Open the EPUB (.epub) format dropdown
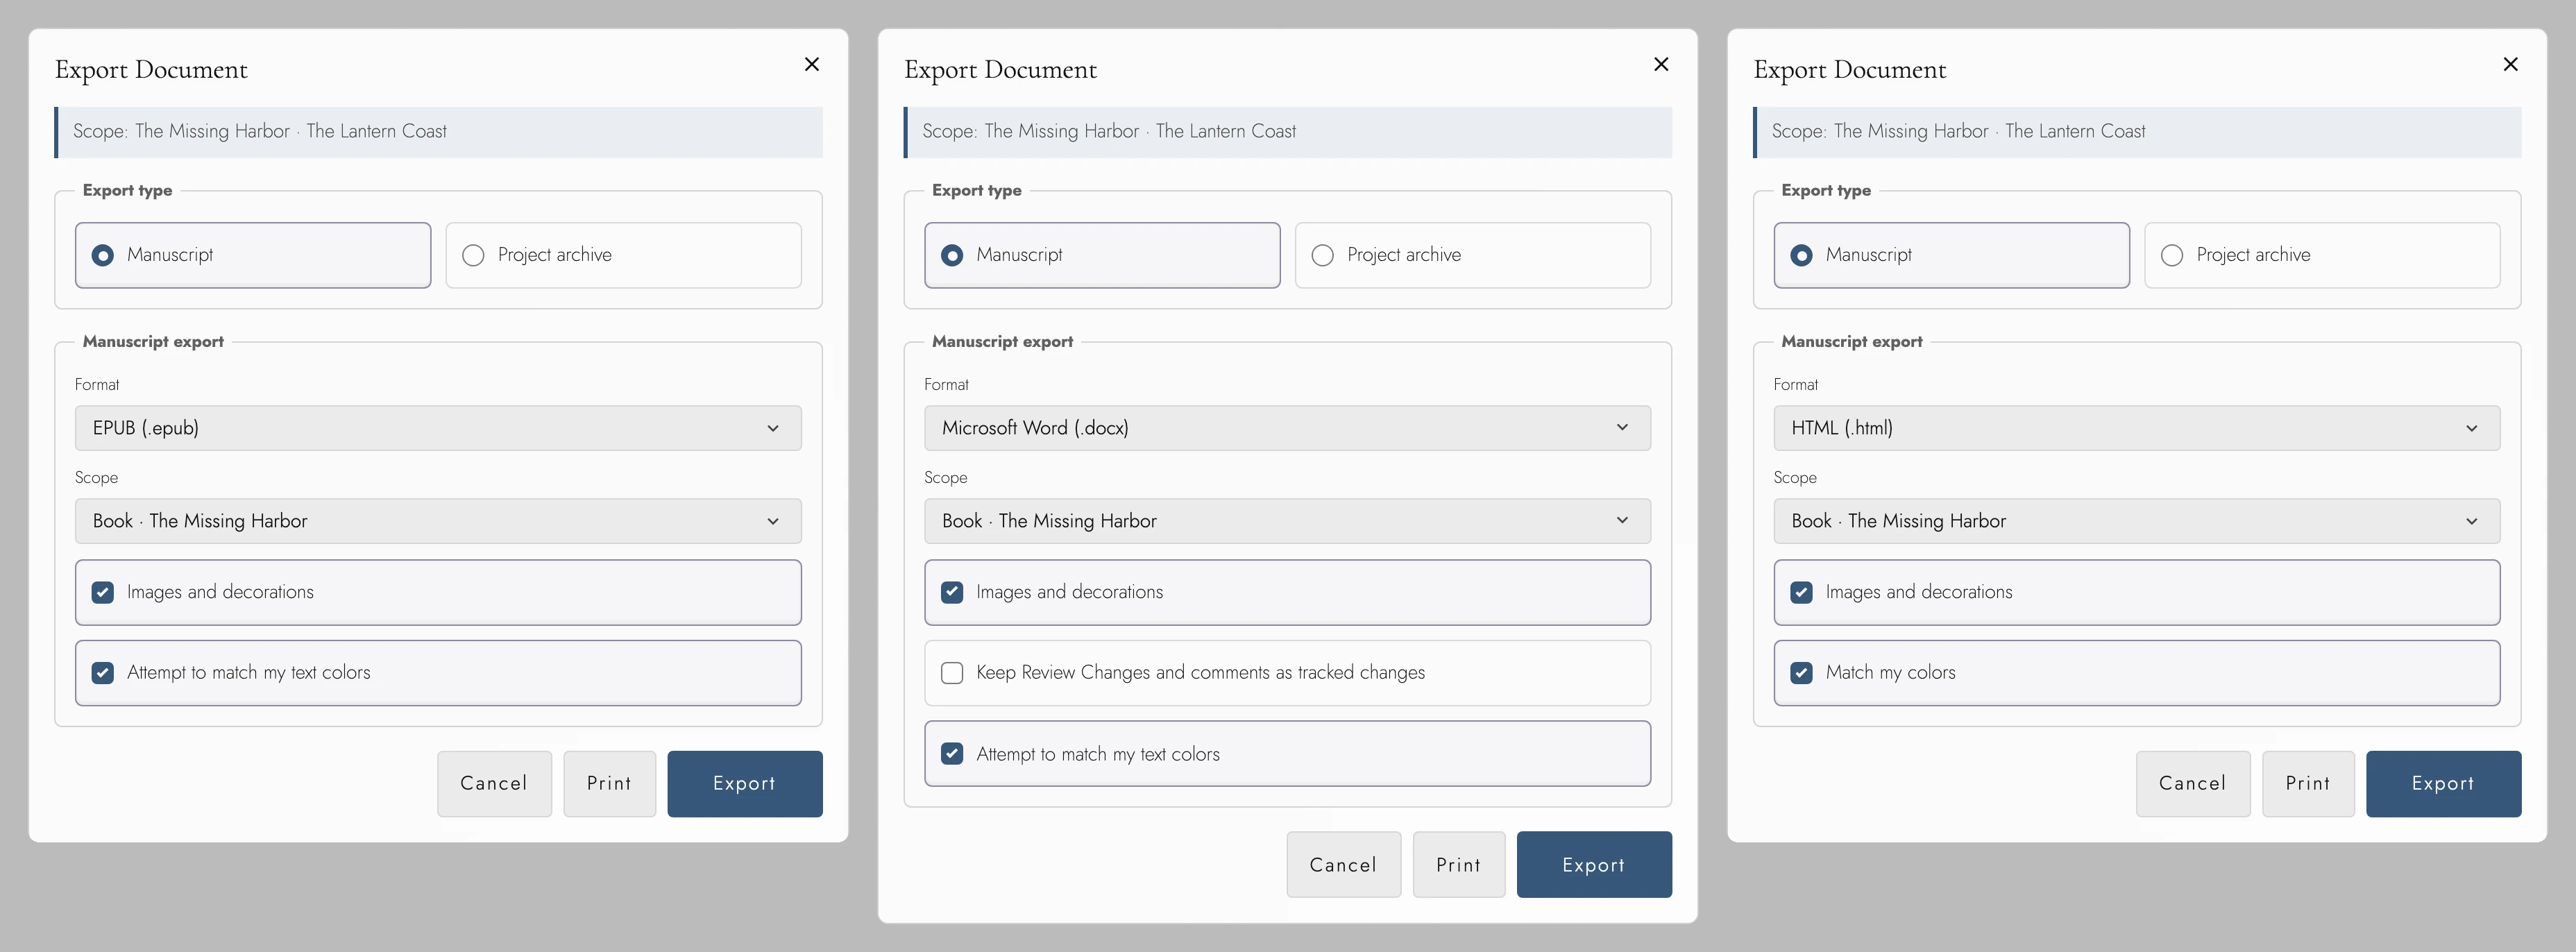2576x952 pixels. tap(438, 428)
